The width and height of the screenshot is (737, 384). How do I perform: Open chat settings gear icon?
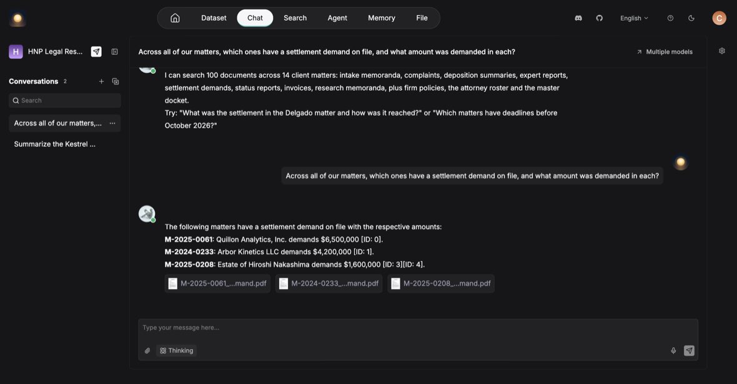722,51
